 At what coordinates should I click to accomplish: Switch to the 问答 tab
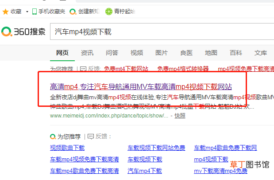pos(112,53)
